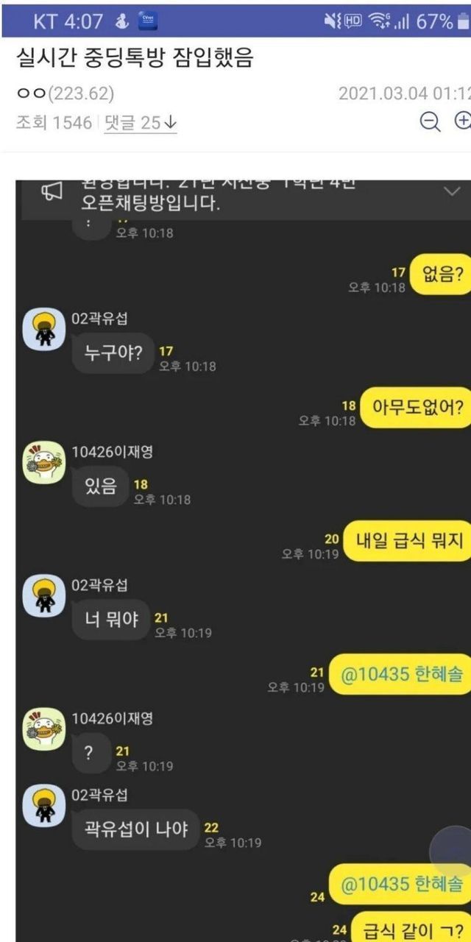Expand the chat notice chevron
The width and height of the screenshot is (471, 942).
(450, 191)
